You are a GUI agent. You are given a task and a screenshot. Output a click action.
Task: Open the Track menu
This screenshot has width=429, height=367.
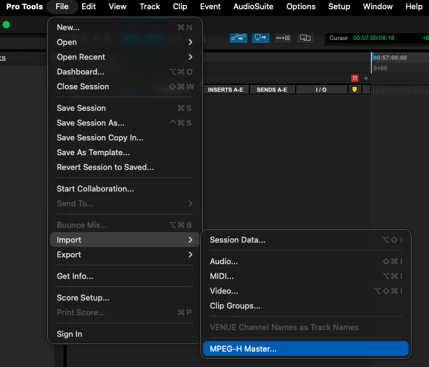tap(149, 7)
